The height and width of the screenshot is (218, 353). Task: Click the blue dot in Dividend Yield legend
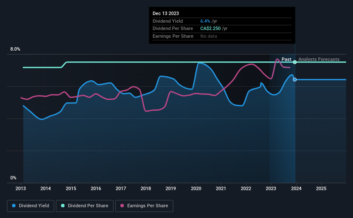(x=14, y=206)
